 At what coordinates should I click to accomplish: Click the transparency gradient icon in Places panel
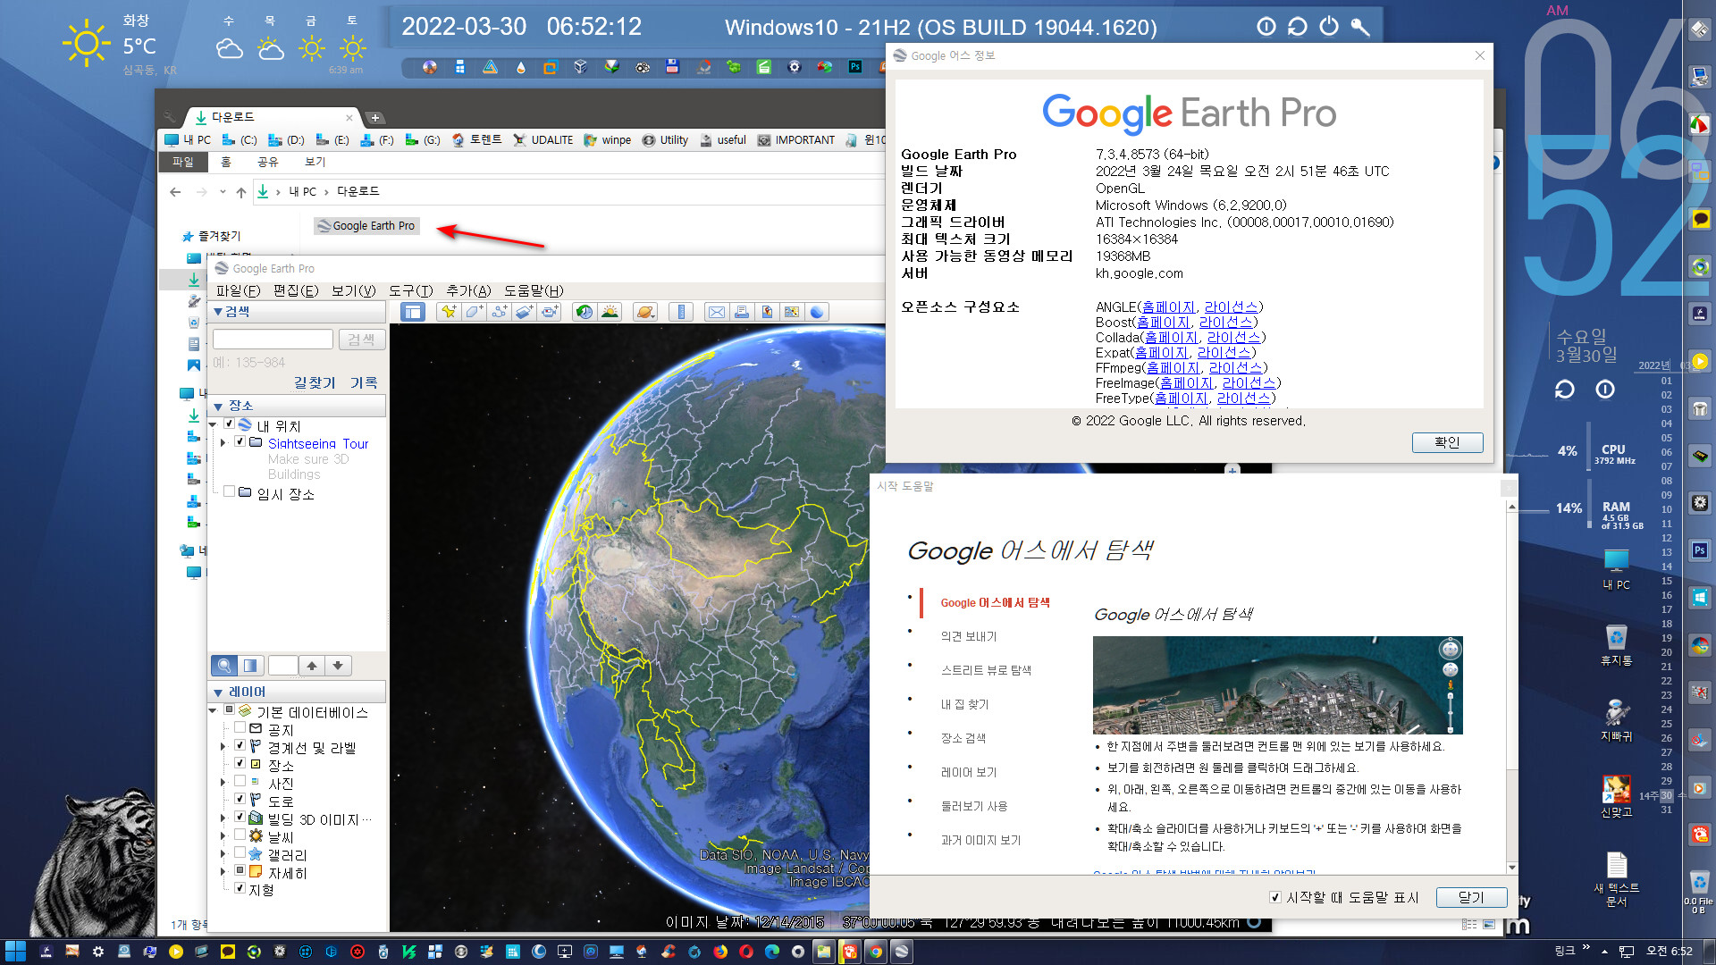coord(250,665)
